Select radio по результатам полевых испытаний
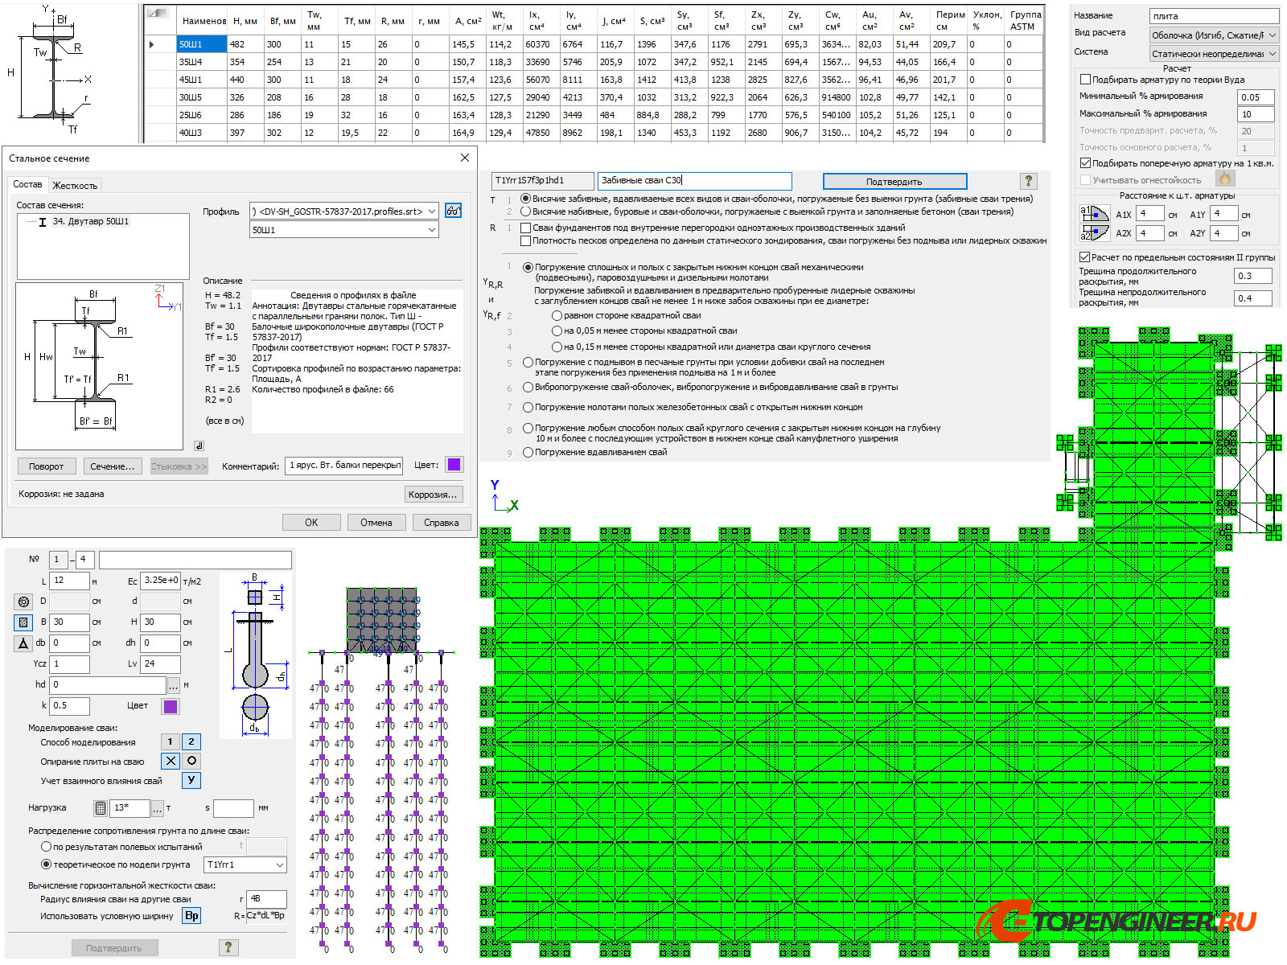The width and height of the screenshot is (1287, 965). coord(47,847)
